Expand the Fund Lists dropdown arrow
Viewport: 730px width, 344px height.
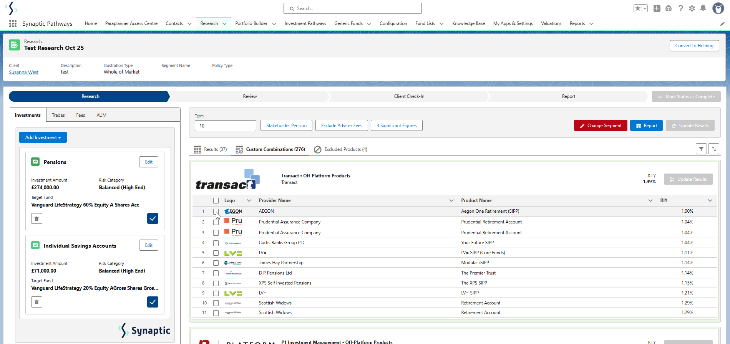[441, 24]
